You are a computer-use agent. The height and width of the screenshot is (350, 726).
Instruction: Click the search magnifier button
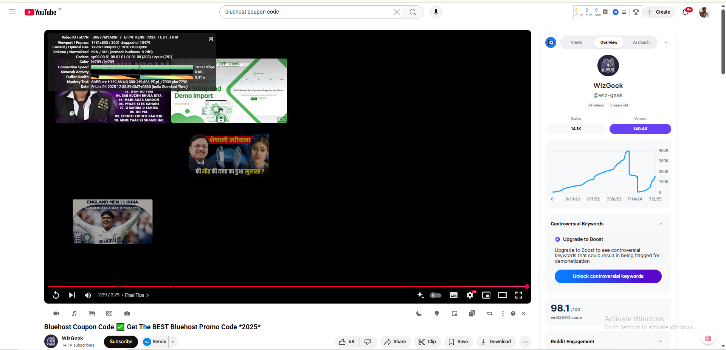(x=413, y=12)
